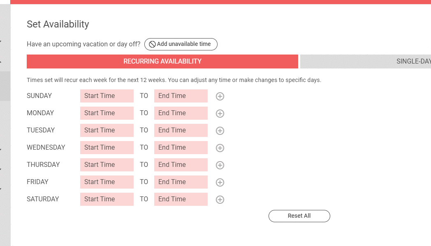Select the Saturday End Time field
The width and height of the screenshot is (431, 246).
[181, 199]
